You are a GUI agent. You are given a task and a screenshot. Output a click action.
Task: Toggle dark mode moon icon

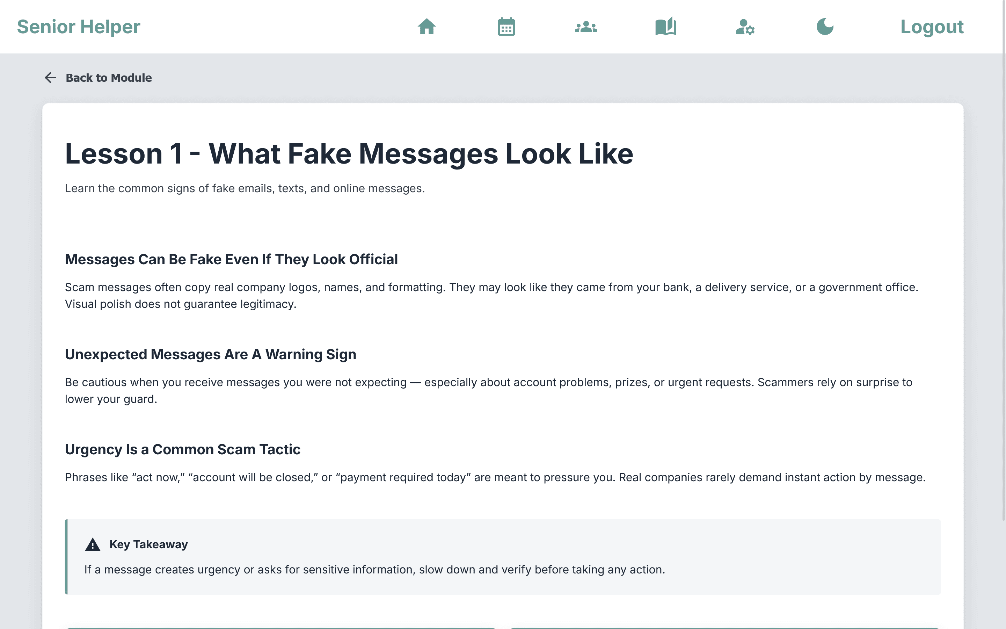pos(825,27)
